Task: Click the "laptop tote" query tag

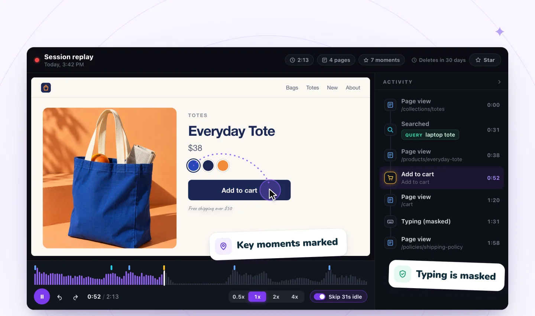Action: [430, 135]
